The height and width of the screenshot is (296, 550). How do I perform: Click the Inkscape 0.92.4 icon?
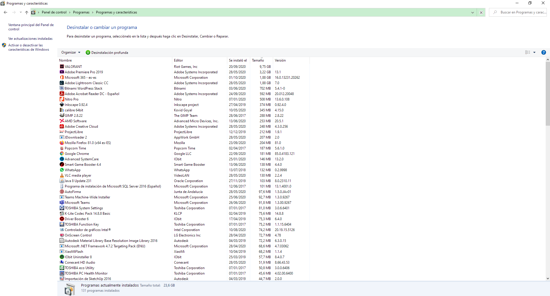tap(62, 104)
